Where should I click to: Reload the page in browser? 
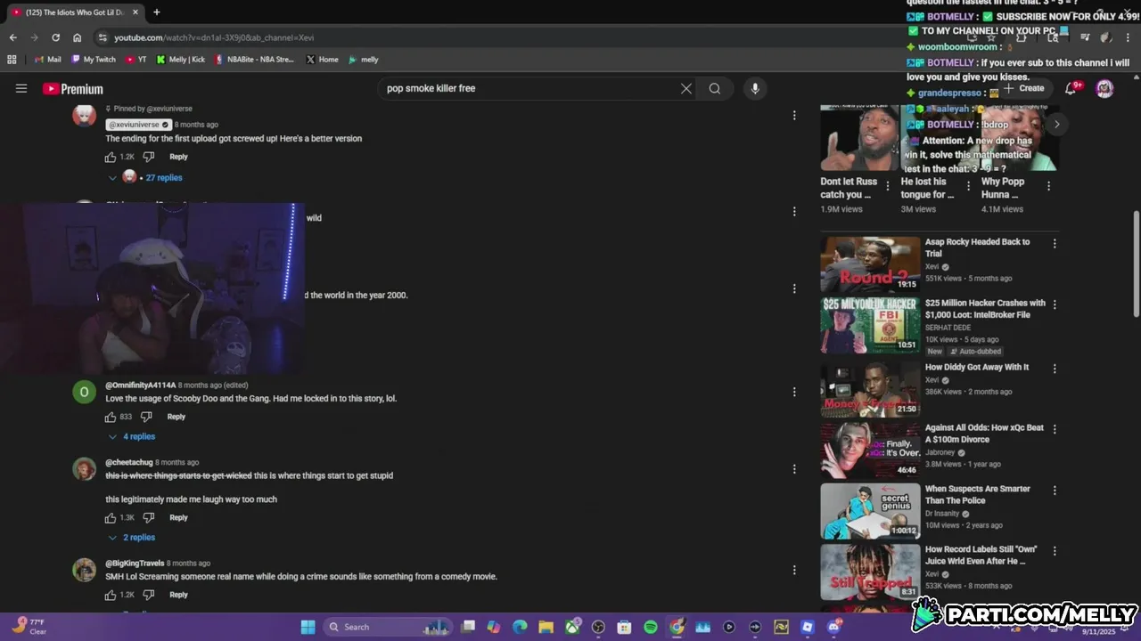55,37
